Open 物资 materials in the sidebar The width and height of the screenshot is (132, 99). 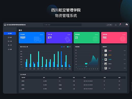[x=10, y=37]
